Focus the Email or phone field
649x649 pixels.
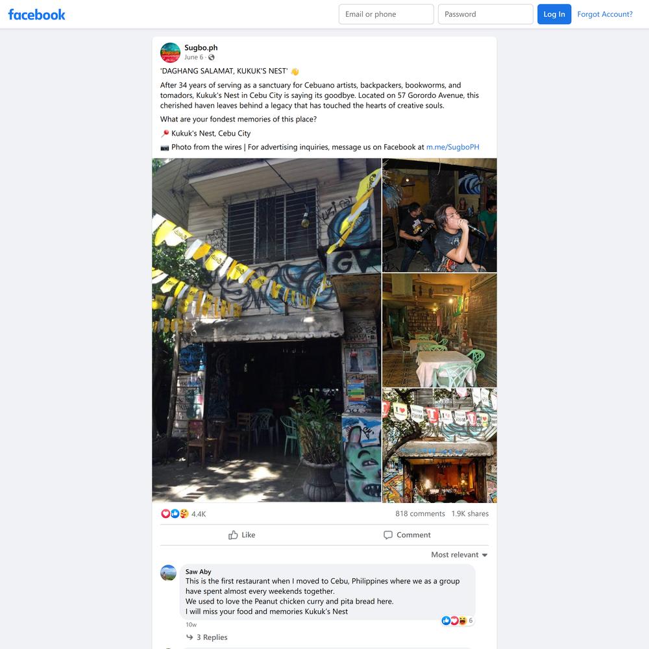coord(386,14)
